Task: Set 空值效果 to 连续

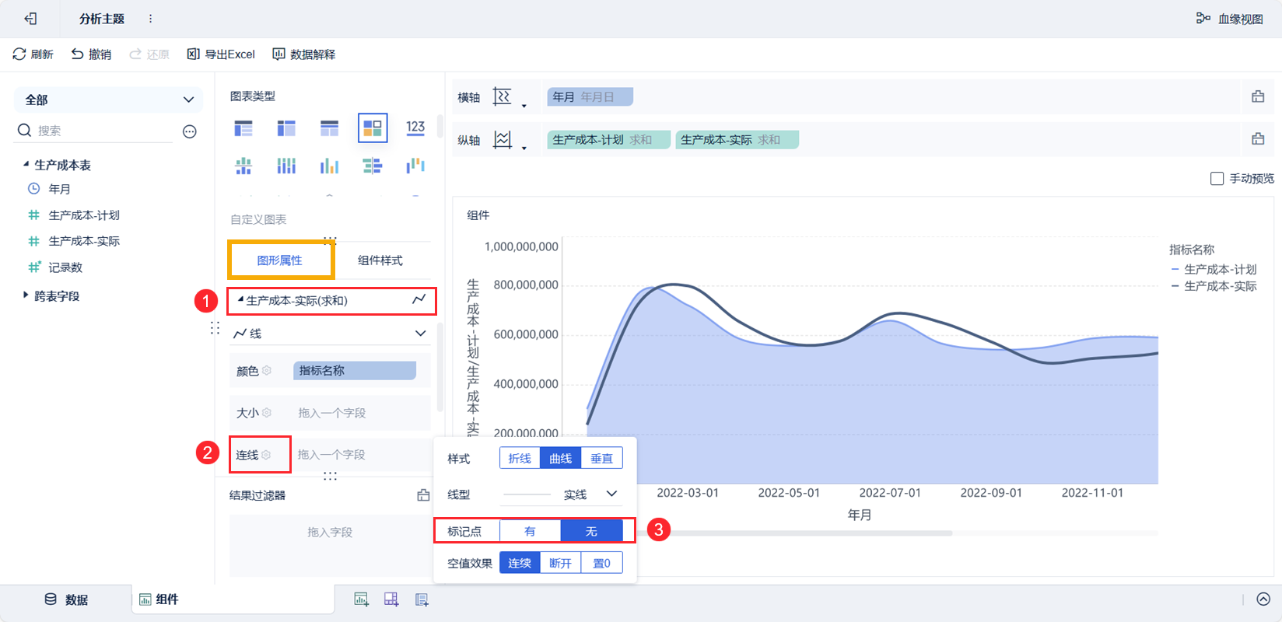Action: click(520, 563)
